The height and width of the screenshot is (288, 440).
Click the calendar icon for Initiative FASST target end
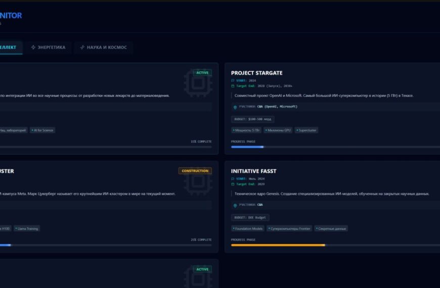pyautogui.click(x=233, y=184)
